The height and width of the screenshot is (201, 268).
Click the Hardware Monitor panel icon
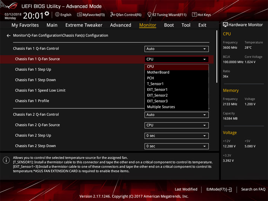(x=225, y=25)
